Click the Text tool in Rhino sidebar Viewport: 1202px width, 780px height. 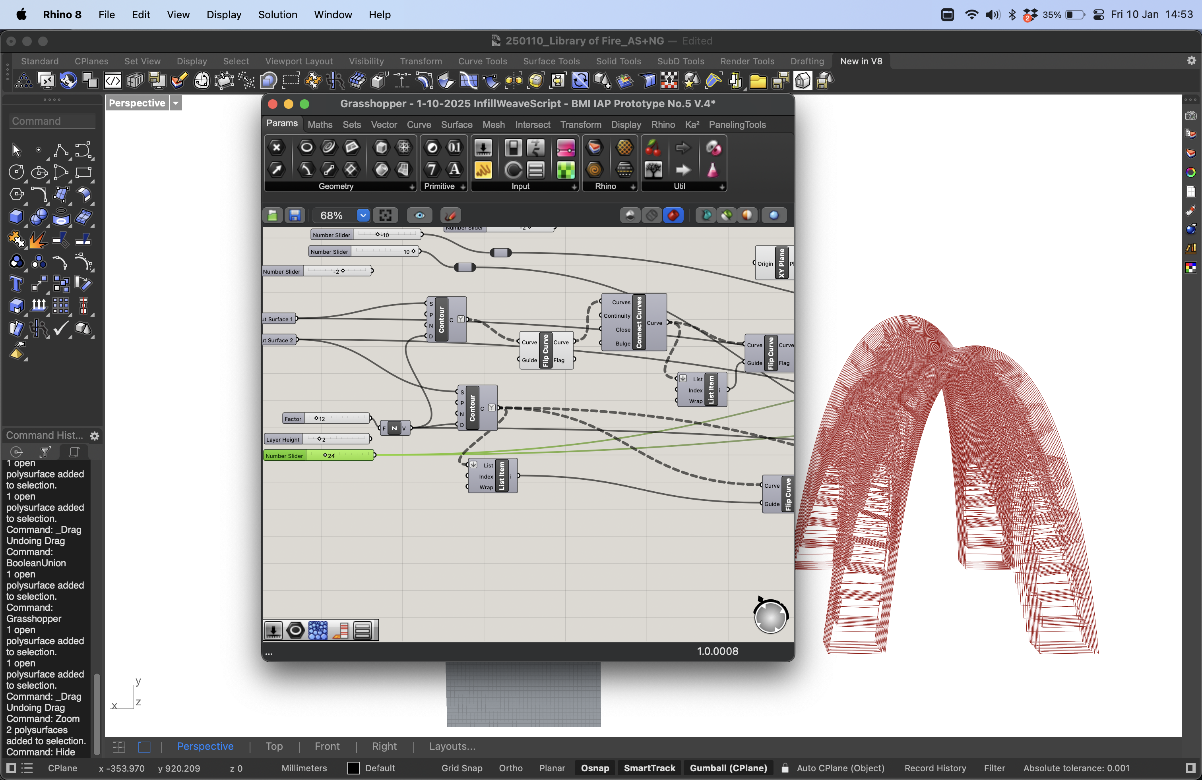(16, 284)
